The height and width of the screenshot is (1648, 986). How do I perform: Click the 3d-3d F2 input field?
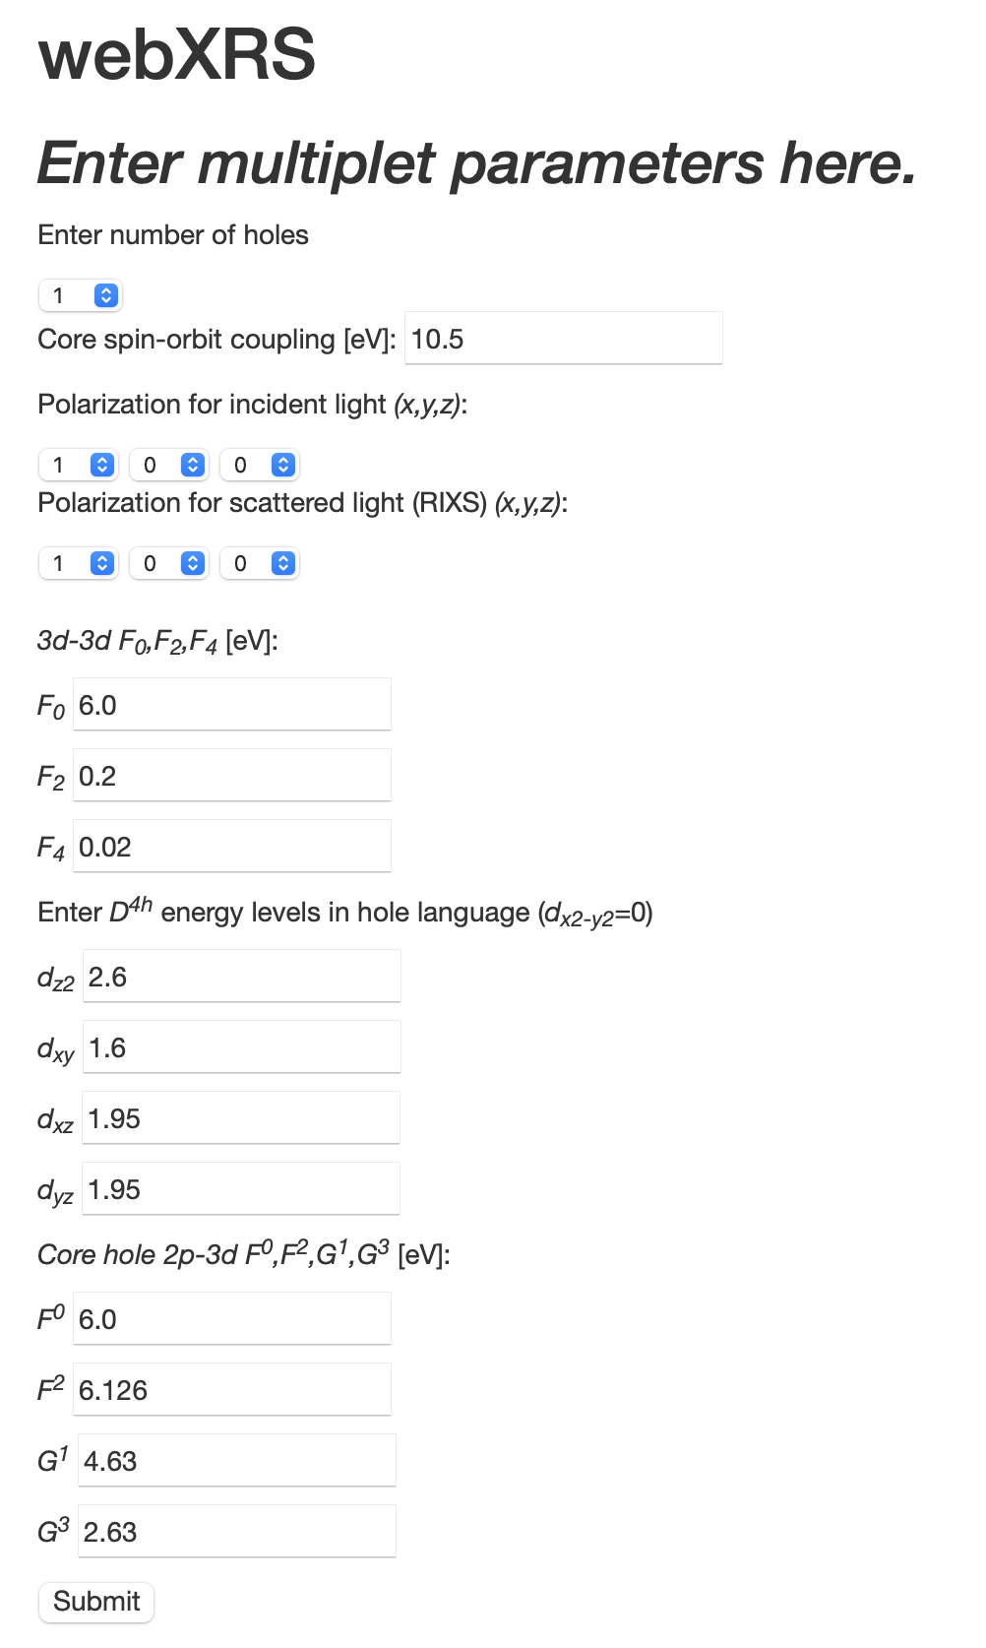[x=232, y=776]
